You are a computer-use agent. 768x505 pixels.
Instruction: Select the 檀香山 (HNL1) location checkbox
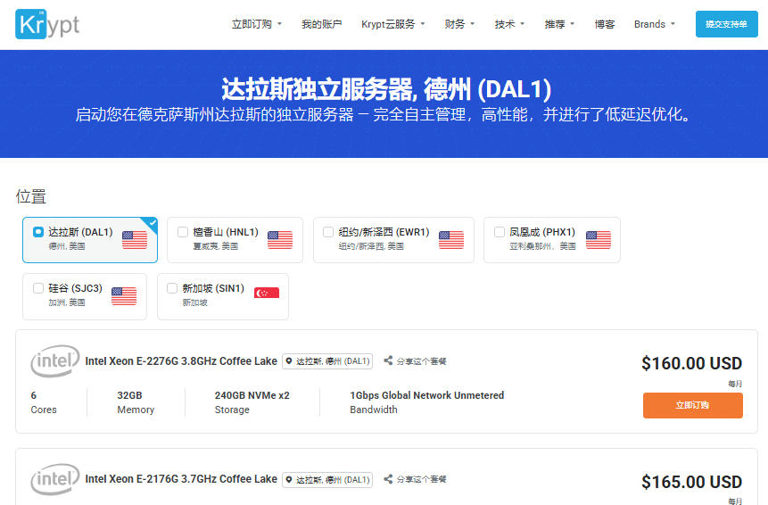point(183,232)
